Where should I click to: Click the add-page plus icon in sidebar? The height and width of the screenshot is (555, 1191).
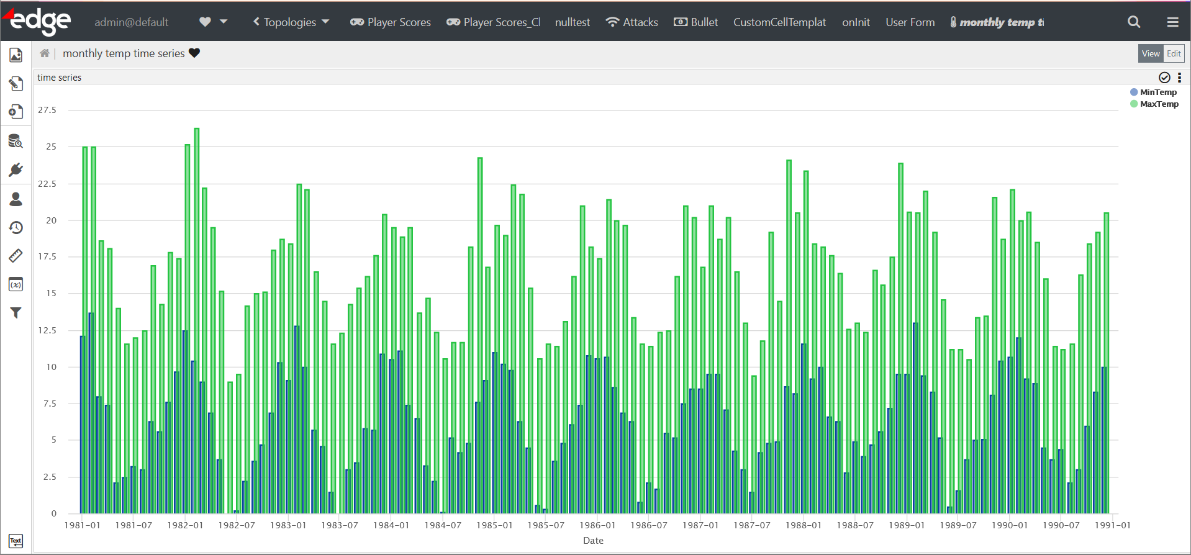[x=16, y=112]
